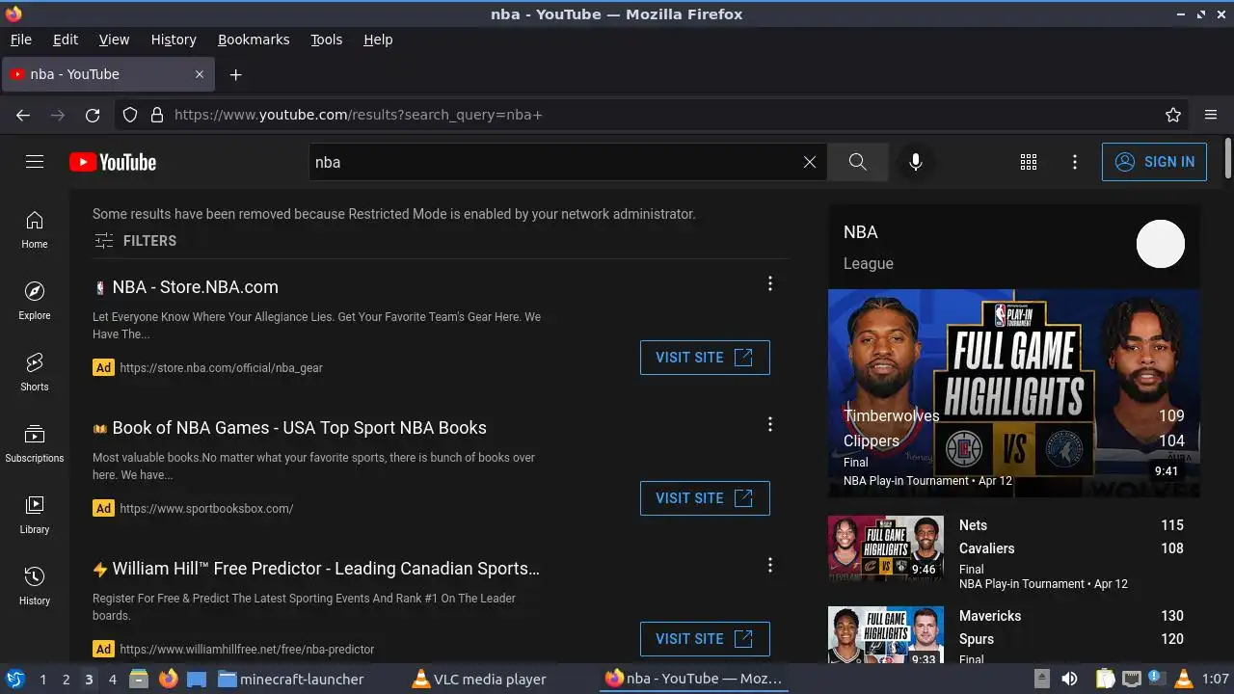
Task: Click the www.sportbooksbox.com ad URL
Action: (206, 509)
